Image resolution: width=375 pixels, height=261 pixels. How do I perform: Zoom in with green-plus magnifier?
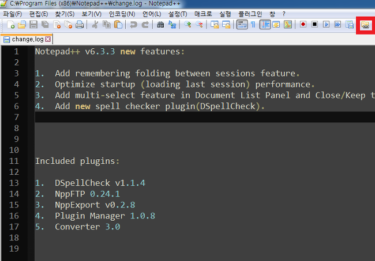click(187, 25)
